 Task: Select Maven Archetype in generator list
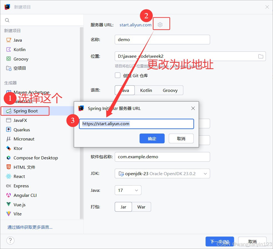[x=31, y=92]
